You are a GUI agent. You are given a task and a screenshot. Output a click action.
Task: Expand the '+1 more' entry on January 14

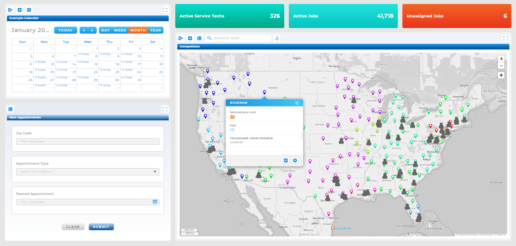(x=61, y=62)
